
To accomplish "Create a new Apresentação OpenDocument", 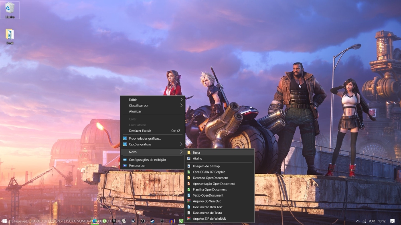I will coord(219,184).
